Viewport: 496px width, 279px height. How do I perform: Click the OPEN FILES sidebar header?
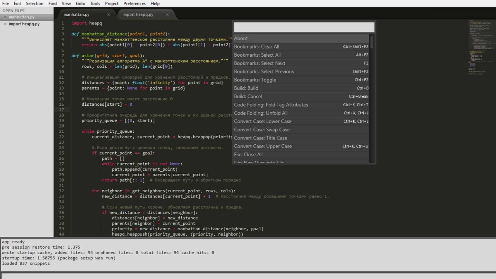coord(14,11)
